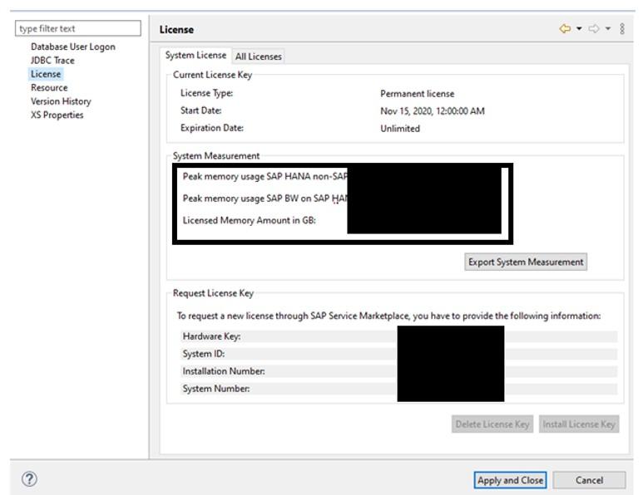Select Version History in the list
The image size is (643, 495).
(x=61, y=101)
